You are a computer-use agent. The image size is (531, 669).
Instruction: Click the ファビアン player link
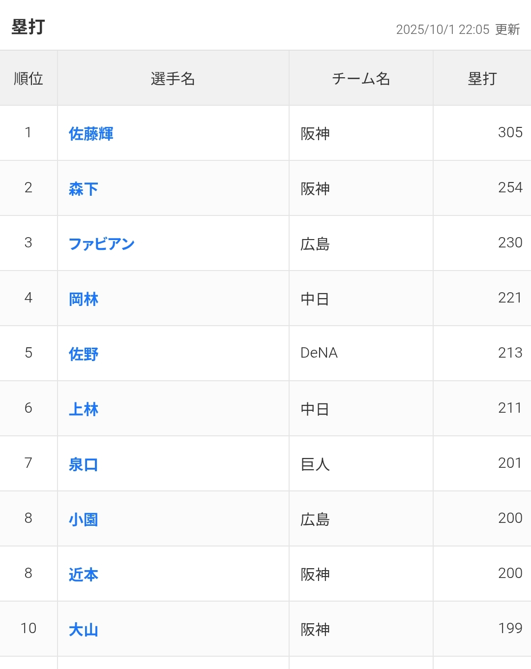click(101, 244)
